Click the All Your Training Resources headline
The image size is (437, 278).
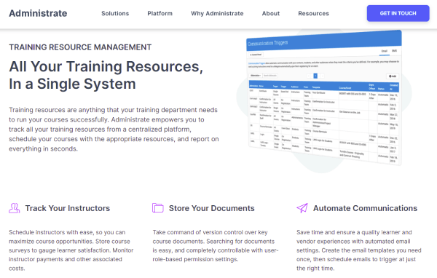106,75
